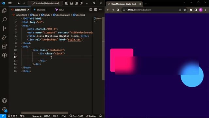Reload the browser page

pos(118,10)
